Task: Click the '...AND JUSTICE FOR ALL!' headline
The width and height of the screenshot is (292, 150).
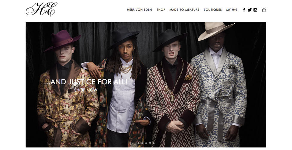Action: (x=86, y=82)
